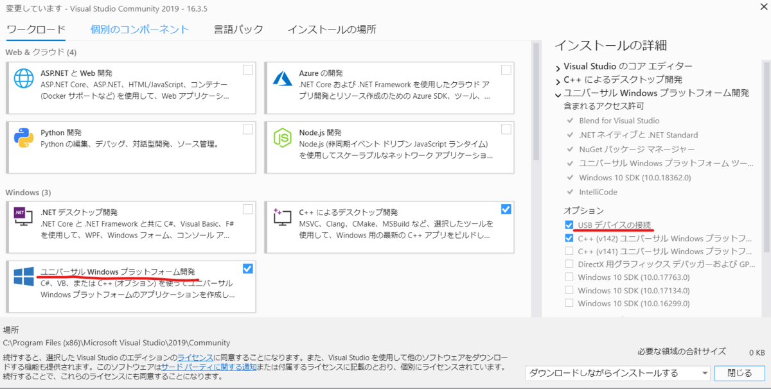
Task: Select the Node.js 開発 workload title
Action: tap(320, 132)
